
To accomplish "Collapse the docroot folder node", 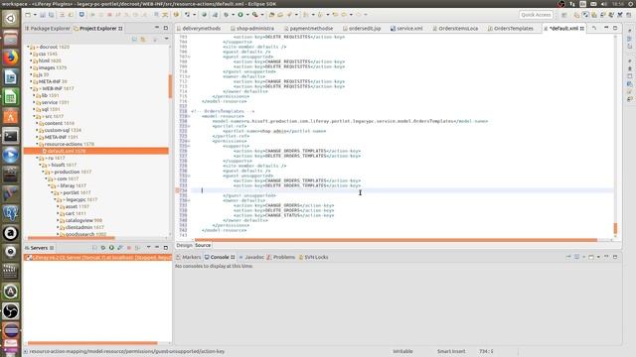I will click(28, 47).
